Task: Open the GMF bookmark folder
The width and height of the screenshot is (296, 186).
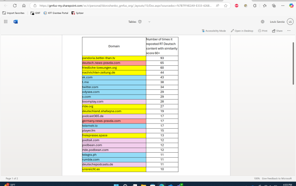Action: [x=35, y=13]
